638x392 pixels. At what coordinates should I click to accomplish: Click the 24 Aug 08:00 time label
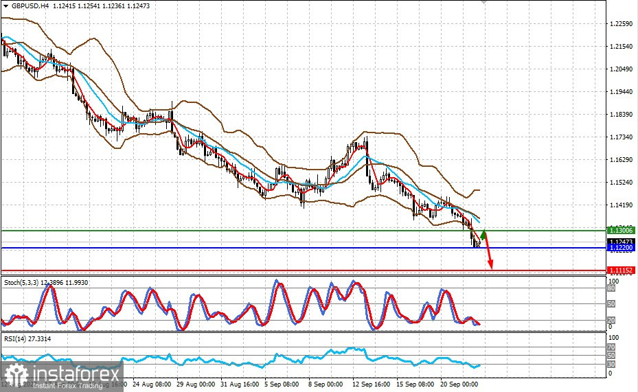152,384
